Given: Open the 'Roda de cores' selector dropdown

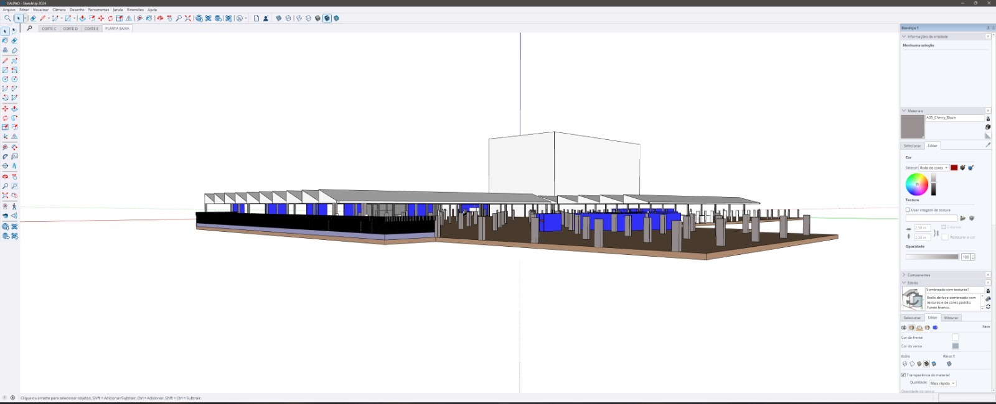Looking at the screenshot, I should click(933, 168).
